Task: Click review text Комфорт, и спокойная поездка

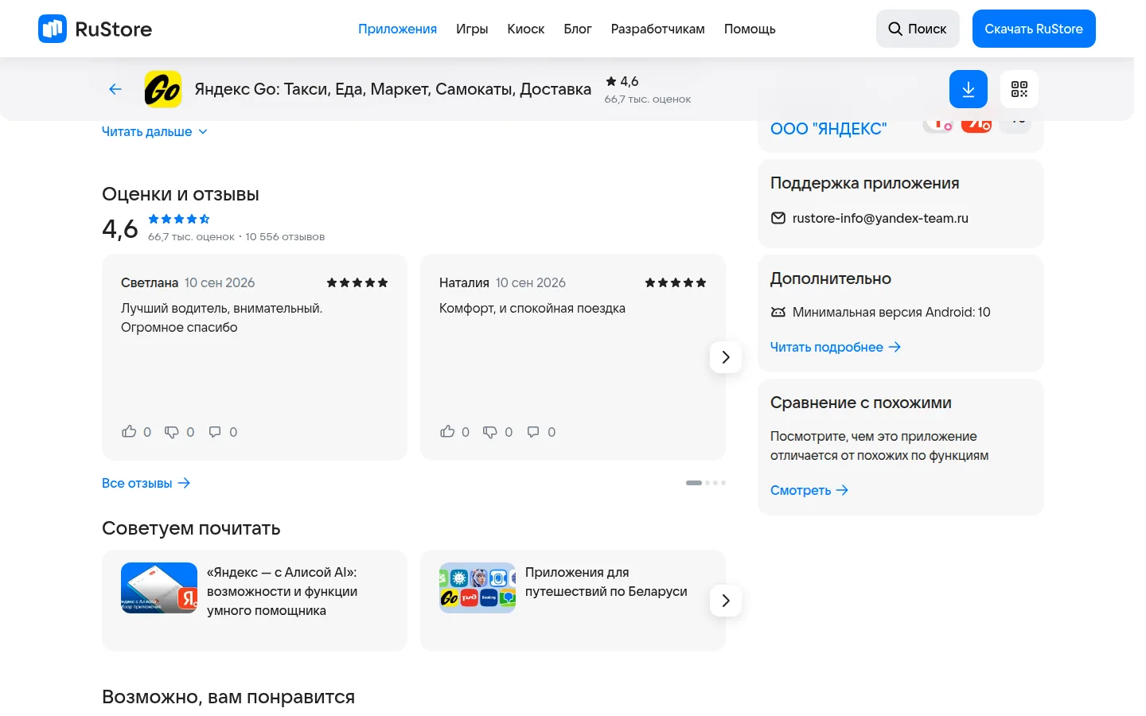Action: (x=532, y=308)
